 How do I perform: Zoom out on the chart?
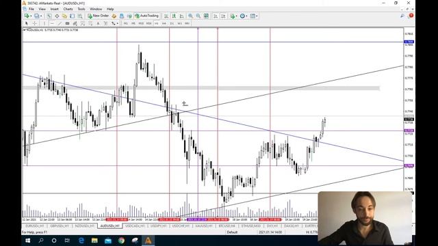(x=198, y=16)
